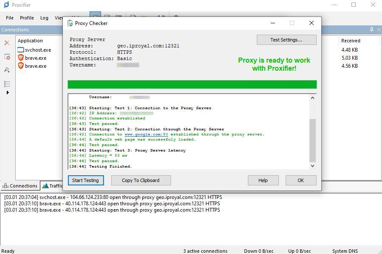Click the 5.03 KB received value
The height and width of the screenshot is (254, 382).
350,58
